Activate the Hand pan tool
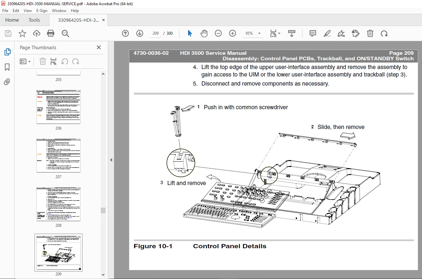 (x=204, y=33)
